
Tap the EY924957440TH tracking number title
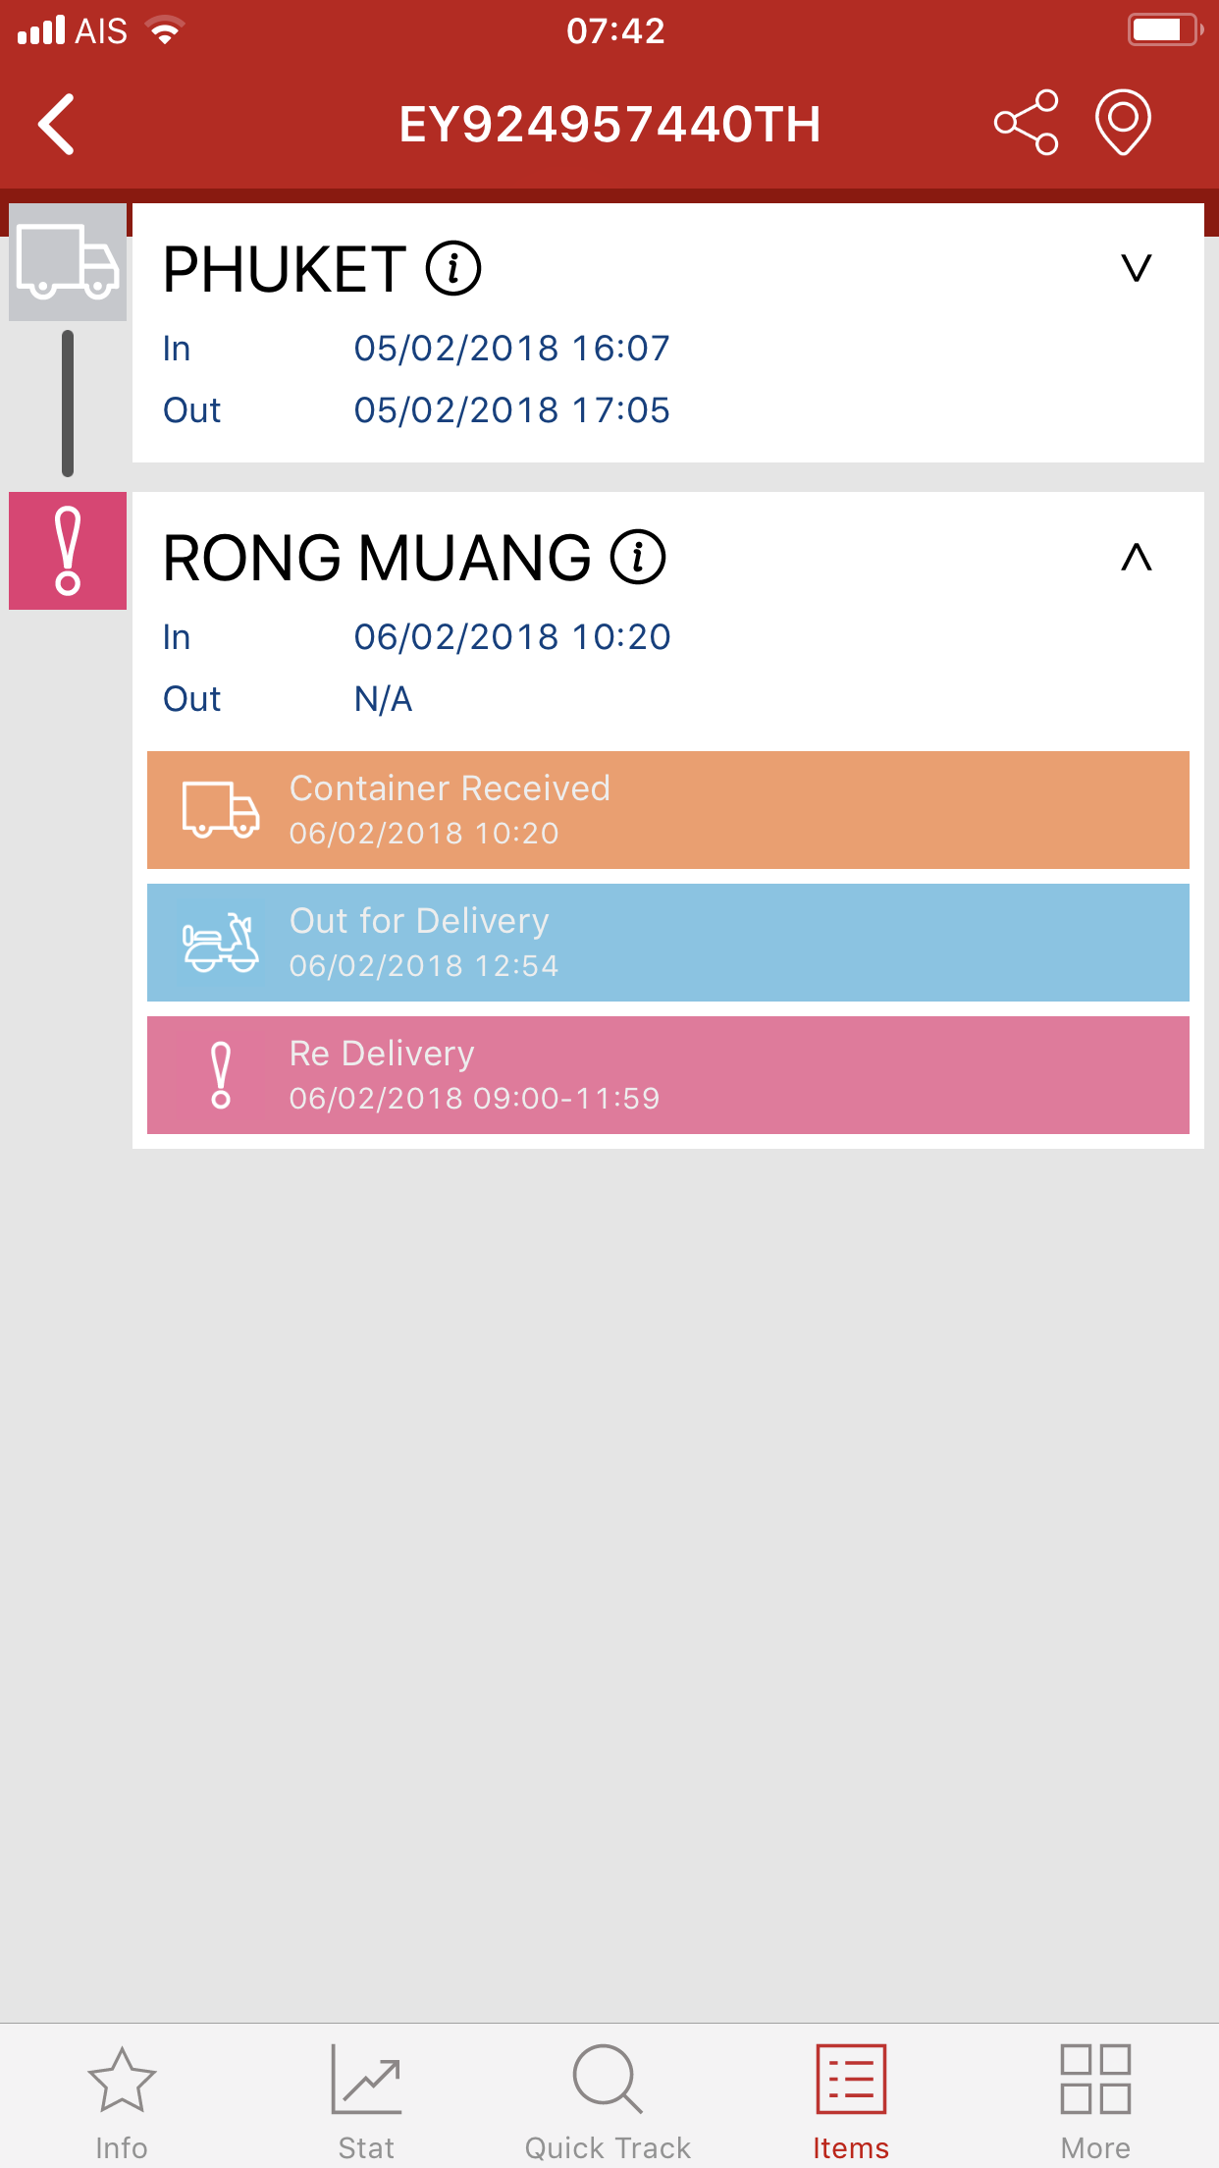(609, 125)
